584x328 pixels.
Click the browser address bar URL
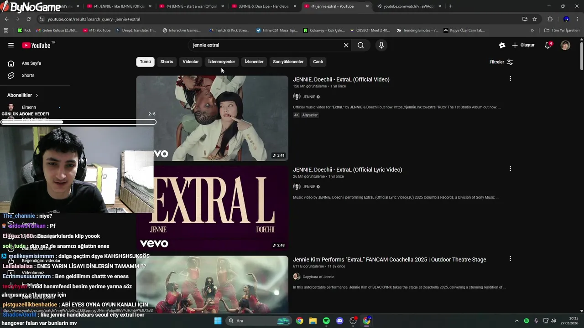(94, 19)
